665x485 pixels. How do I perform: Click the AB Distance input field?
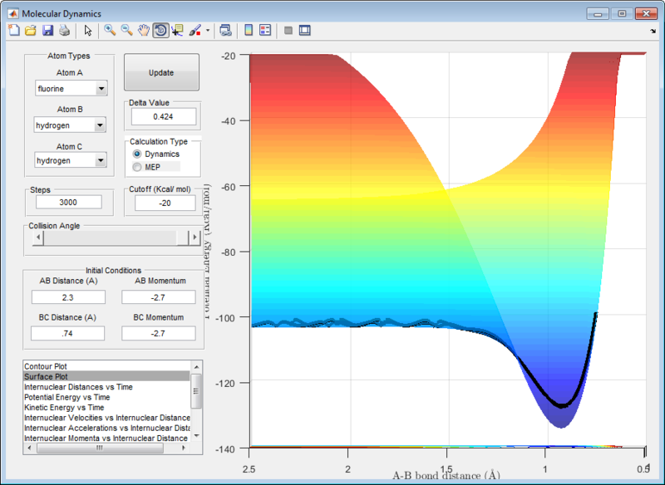67,297
